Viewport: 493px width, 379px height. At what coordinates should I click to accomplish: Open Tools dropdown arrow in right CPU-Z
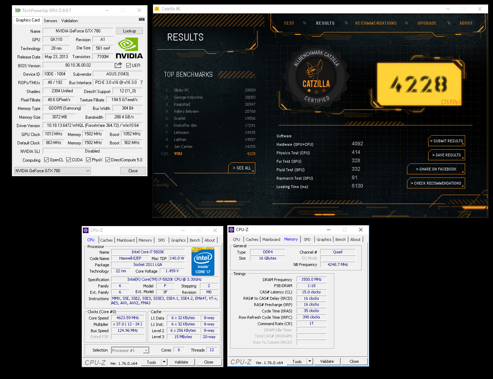[x=310, y=361]
